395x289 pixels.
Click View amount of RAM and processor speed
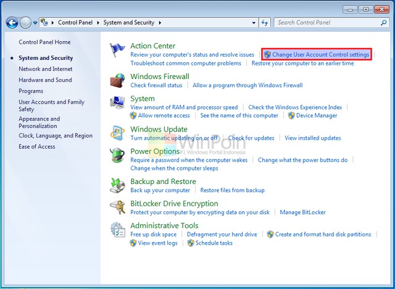coord(184,107)
